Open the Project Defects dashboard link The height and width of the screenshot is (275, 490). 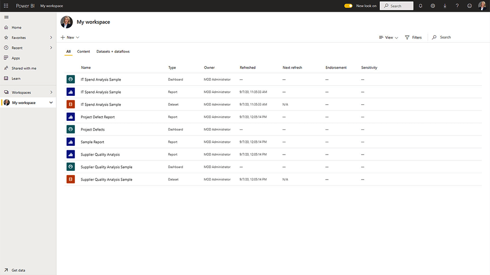coord(93,130)
